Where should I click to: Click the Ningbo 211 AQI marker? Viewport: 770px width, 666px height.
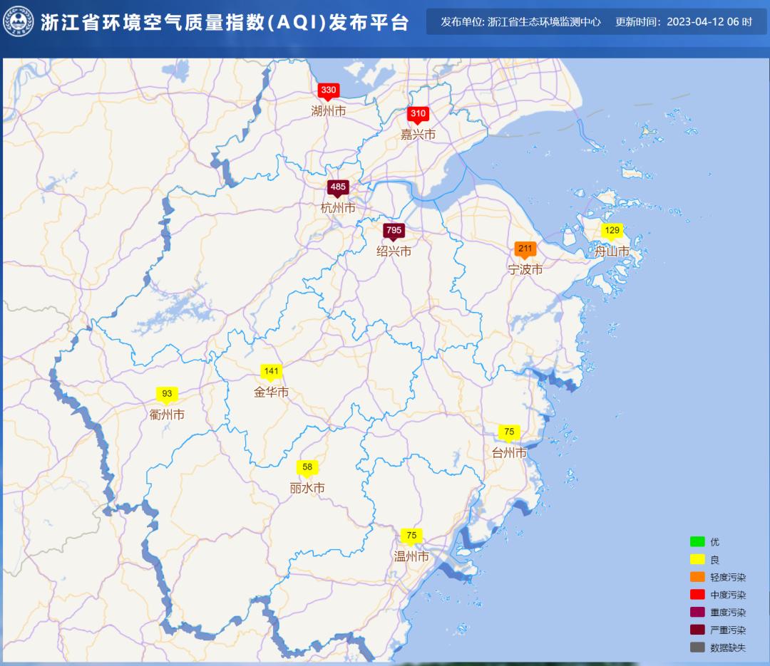click(525, 249)
